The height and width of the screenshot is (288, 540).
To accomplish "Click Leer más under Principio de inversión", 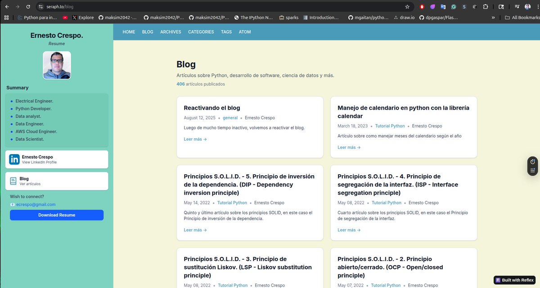I will tap(195, 230).
